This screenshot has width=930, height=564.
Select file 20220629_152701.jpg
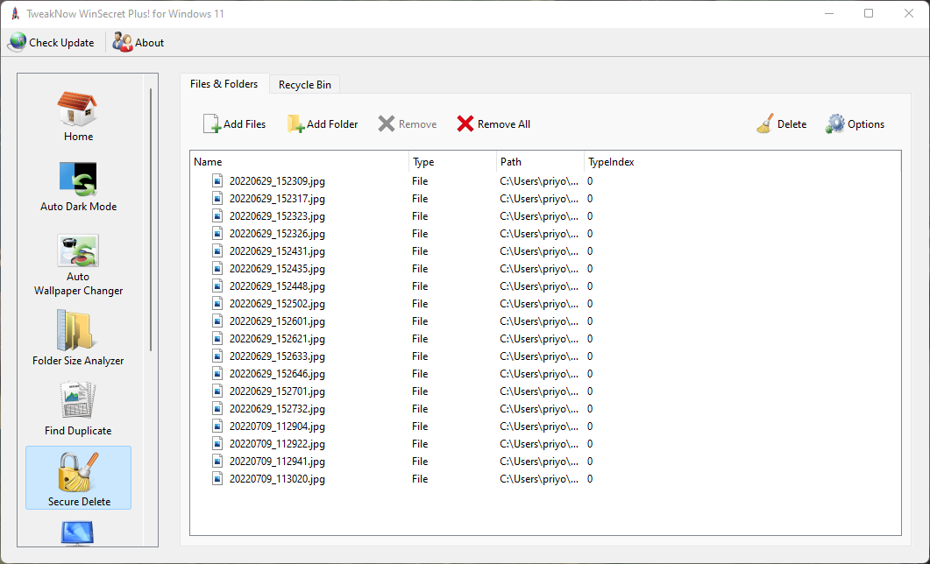click(x=277, y=391)
